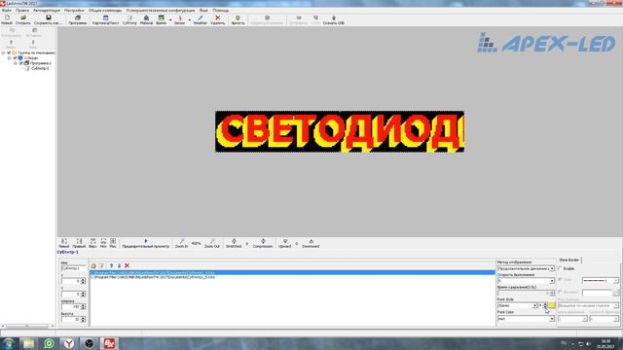Toggle the 1-Экран checkbox in the tree
Viewport: 623px width, 350px height.
click(16, 58)
